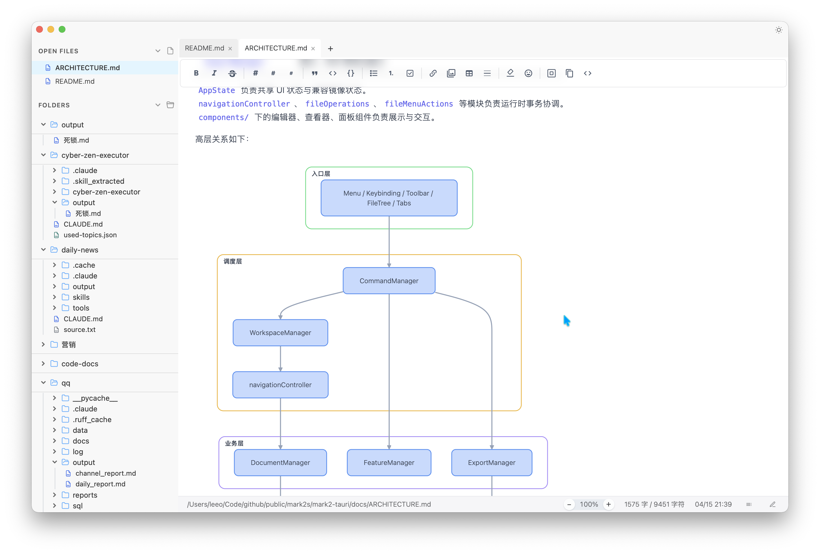Viewport: 820px width, 554px height.
Task: Expand the code-docs folder
Action: tap(43, 363)
